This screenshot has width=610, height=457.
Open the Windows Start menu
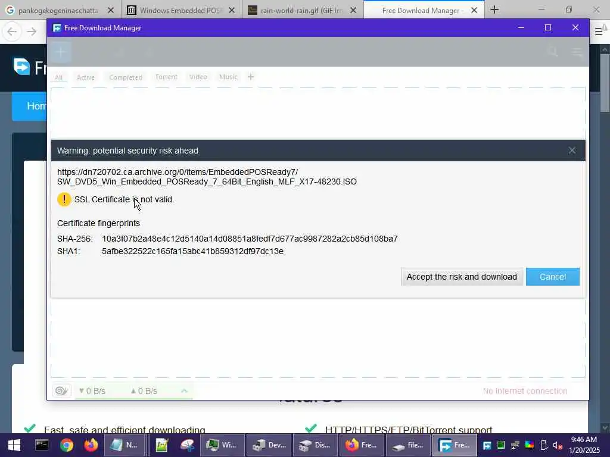tap(14, 445)
